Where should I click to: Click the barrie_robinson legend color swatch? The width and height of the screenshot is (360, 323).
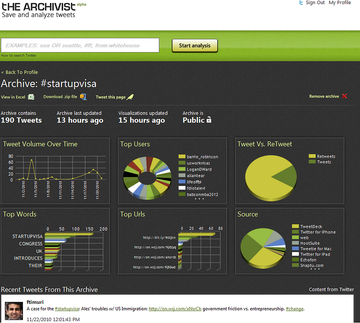coord(182,157)
